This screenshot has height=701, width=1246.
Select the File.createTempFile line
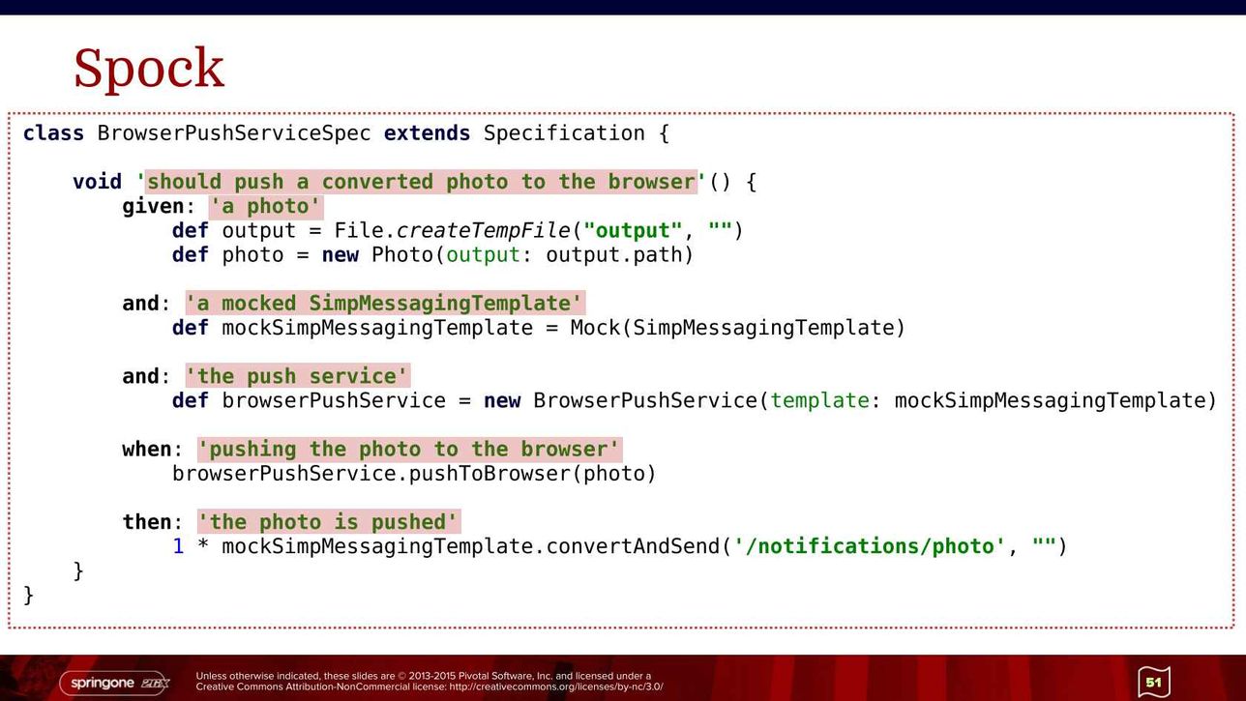click(458, 230)
